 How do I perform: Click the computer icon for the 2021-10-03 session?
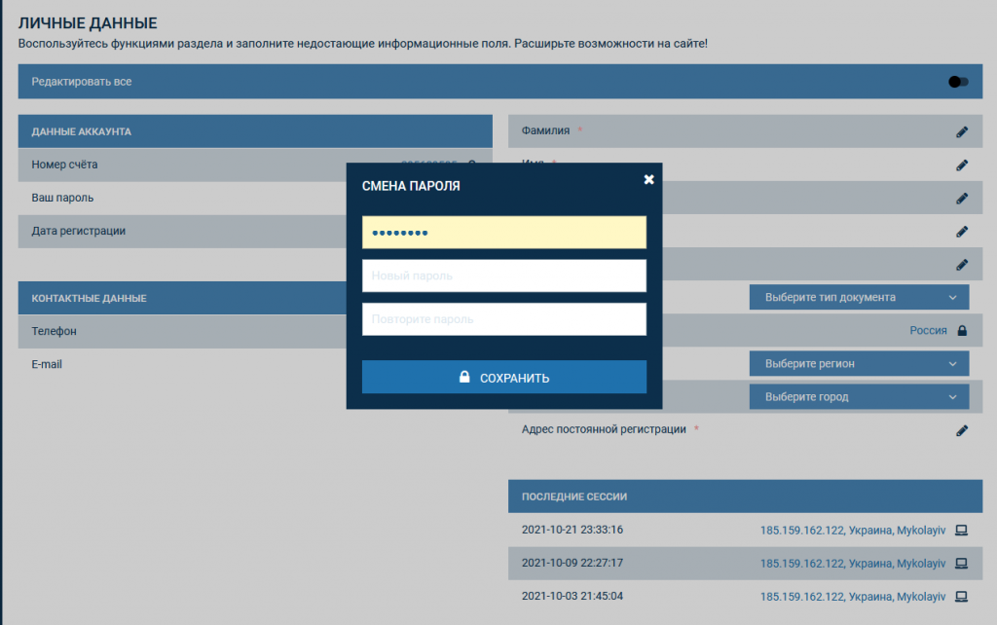point(961,597)
